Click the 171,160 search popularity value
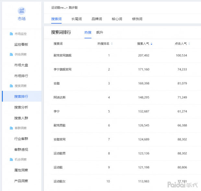The image size is (201, 191). coord(144,69)
